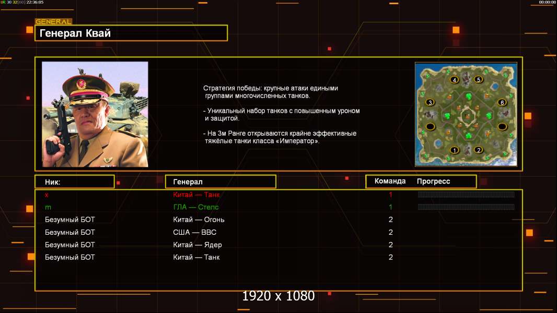
Task: Click the «Китай — Ядер» bot general
Action: (198, 245)
